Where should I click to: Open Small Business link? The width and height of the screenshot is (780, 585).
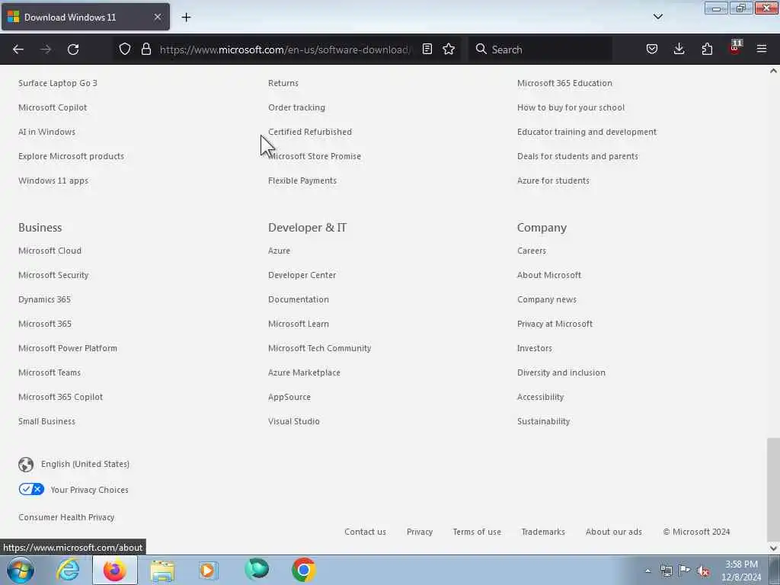coord(46,421)
